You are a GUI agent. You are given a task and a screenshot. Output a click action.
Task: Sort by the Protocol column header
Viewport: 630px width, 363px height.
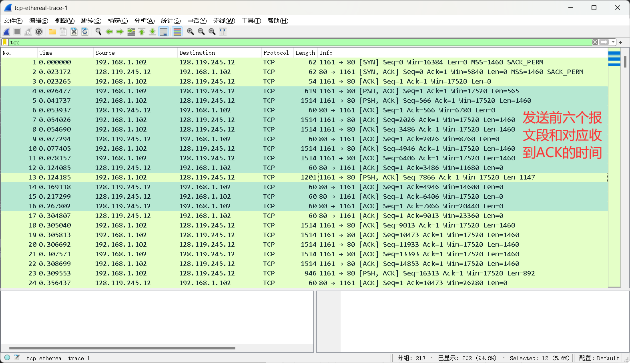click(x=277, y=53)
